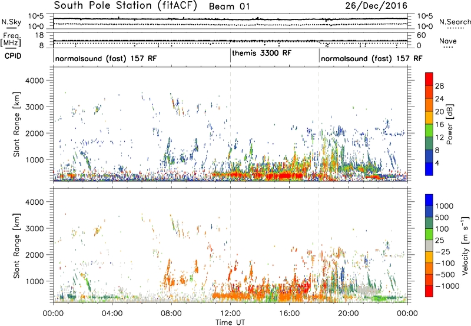Select the "Time UT" axis title
The image size is (471, 326).
tap(230, 322)
